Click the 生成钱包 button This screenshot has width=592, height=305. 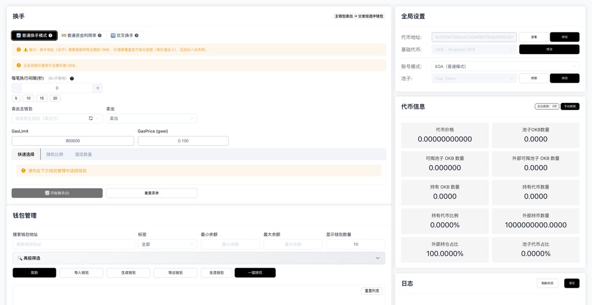(x=128, y=272)
